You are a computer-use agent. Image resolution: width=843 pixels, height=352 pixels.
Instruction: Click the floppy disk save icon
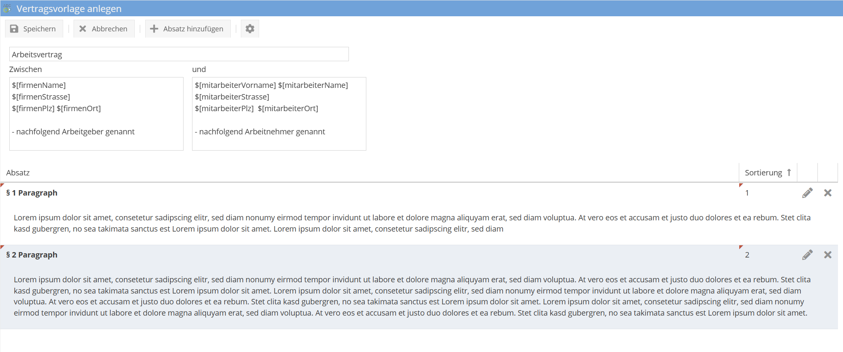click(14, 29)
